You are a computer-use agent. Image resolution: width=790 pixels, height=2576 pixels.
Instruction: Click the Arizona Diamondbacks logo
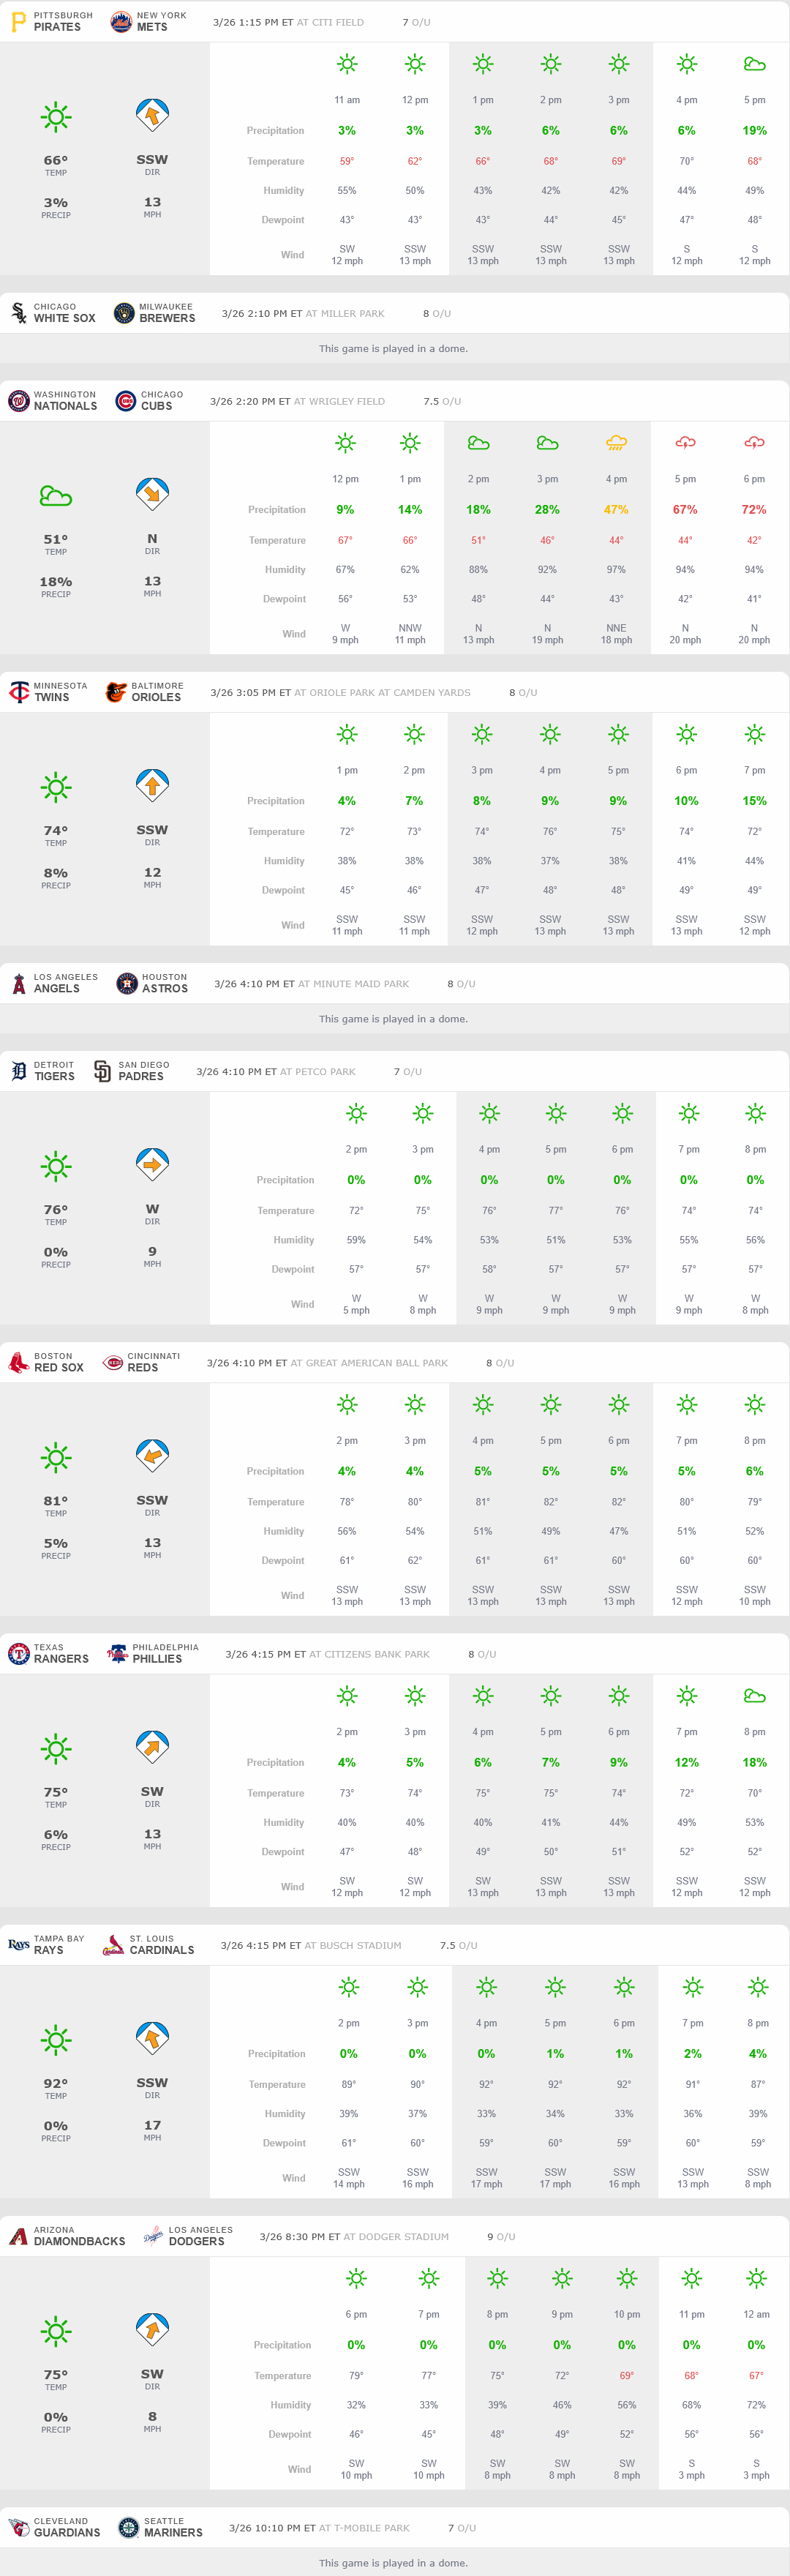18,2236
